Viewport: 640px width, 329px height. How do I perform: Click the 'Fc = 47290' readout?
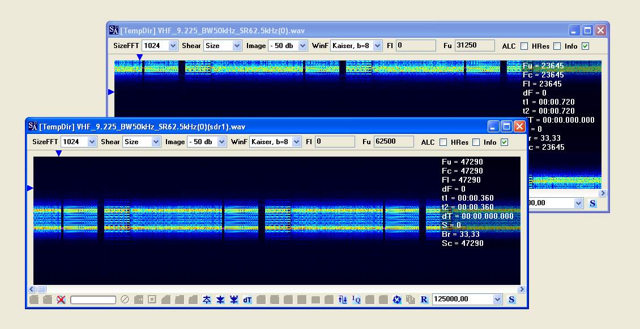(462, 171)
